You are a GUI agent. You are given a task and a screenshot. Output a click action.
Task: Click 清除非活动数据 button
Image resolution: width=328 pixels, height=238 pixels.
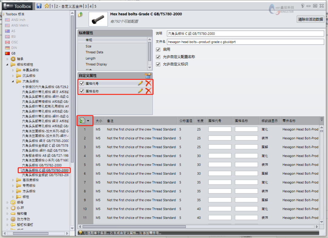tap(310, 19)
